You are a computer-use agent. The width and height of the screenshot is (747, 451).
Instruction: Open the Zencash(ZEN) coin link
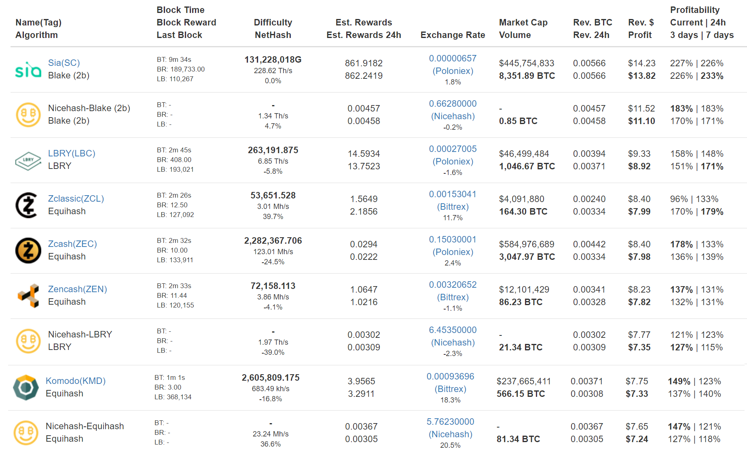pyautogui.click(x=78, y=289)
